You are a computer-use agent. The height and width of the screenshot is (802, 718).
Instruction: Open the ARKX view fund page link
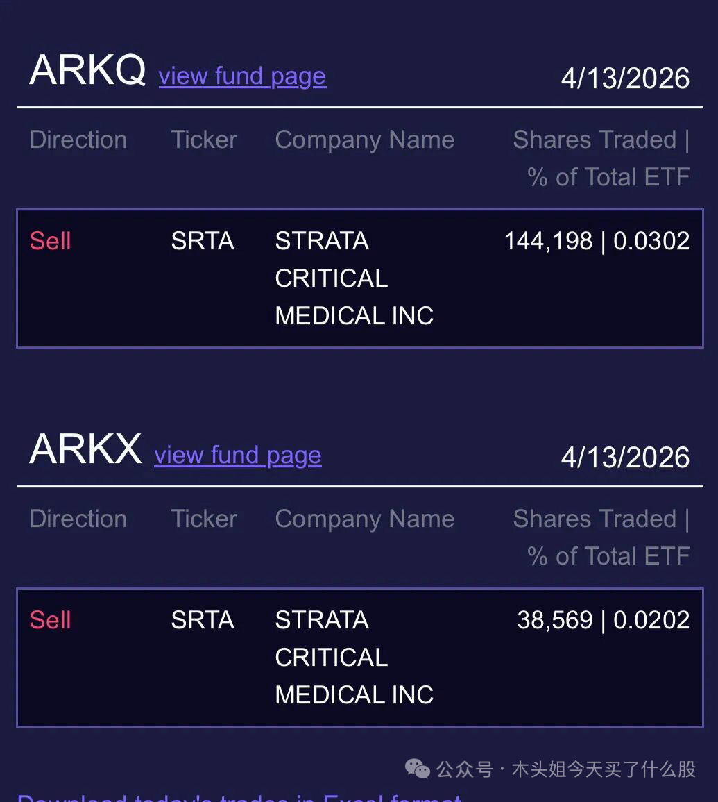coord(238,455)
